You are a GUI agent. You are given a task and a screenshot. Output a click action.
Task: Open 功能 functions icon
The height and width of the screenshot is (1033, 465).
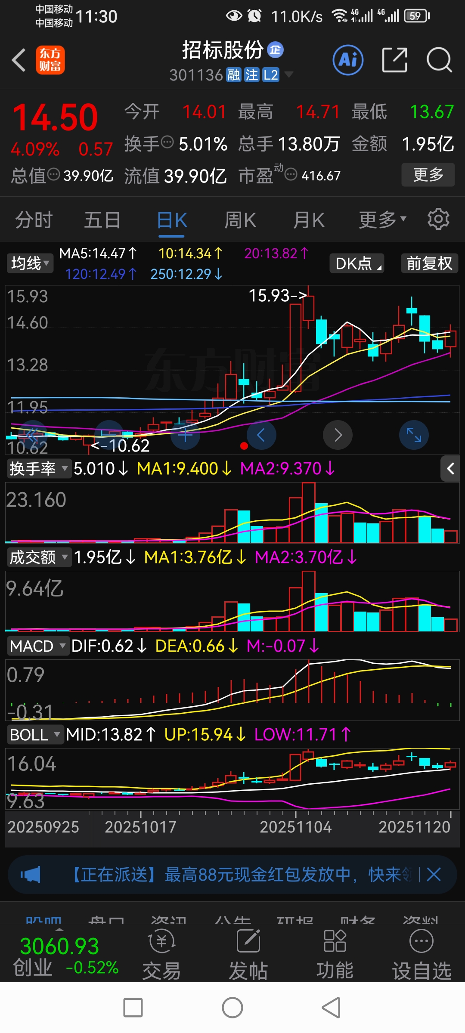coord(335,955)
